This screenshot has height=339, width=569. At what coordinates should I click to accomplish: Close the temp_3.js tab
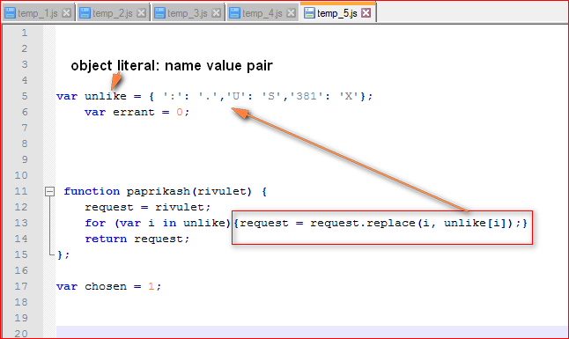217,13
